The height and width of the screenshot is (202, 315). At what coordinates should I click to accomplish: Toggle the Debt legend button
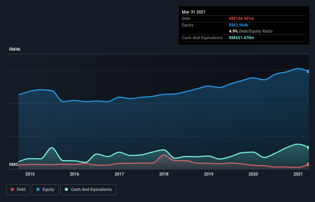coord(18,190)
